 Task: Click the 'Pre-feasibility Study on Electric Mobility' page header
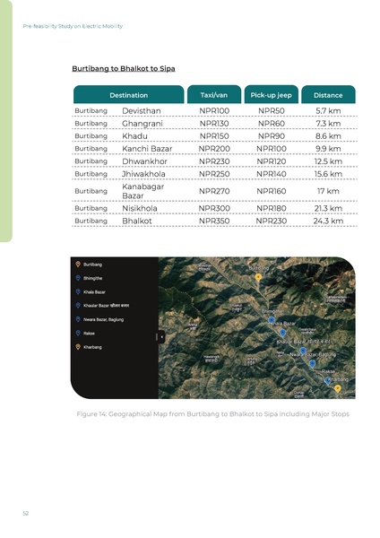(73, 26)
